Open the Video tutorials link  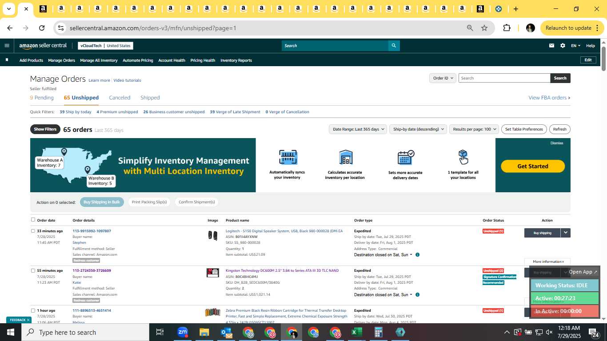click(127, 80)
